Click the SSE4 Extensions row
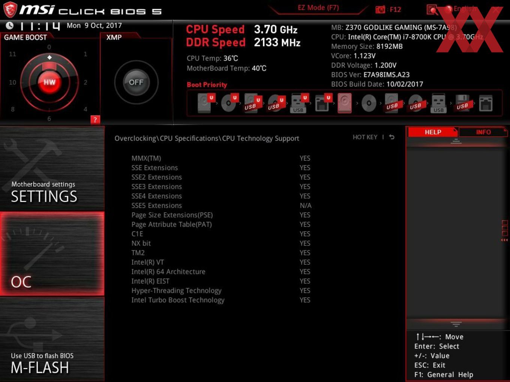Viewport: 510px width, 382px height. click(x=221, y=196)
